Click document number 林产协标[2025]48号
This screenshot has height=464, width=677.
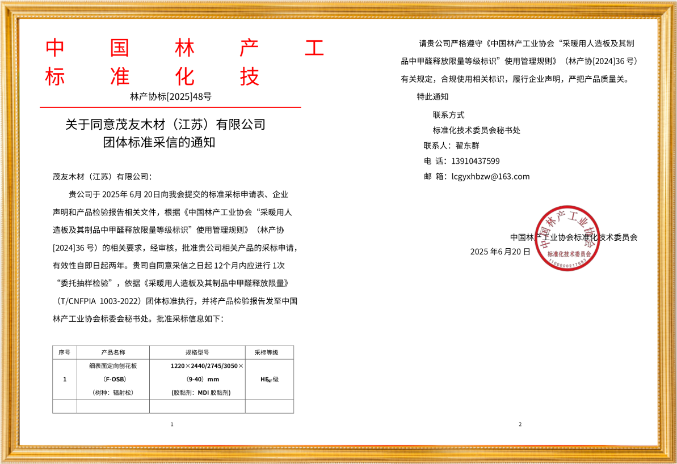(171, 96)
